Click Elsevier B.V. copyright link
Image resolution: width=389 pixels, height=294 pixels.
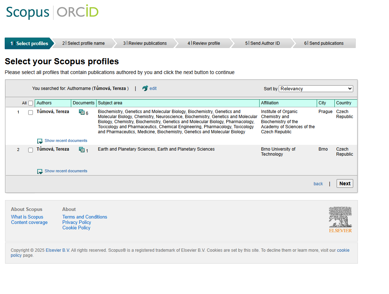(58, 250)
